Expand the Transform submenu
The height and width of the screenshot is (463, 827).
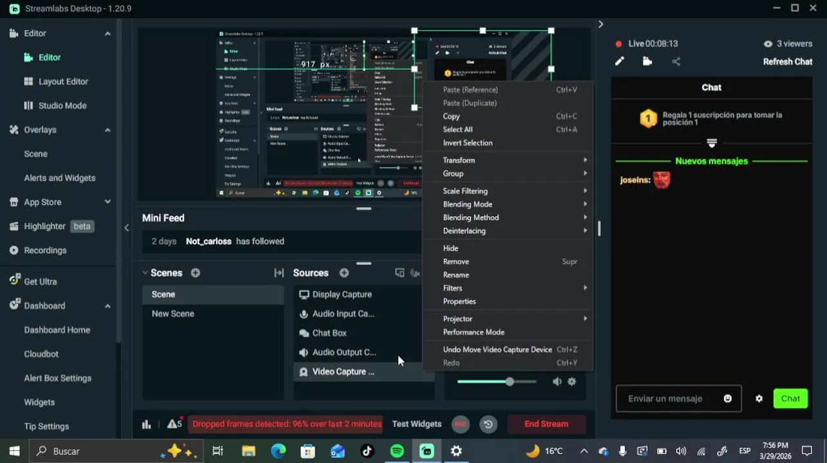[x=509, y=160]
